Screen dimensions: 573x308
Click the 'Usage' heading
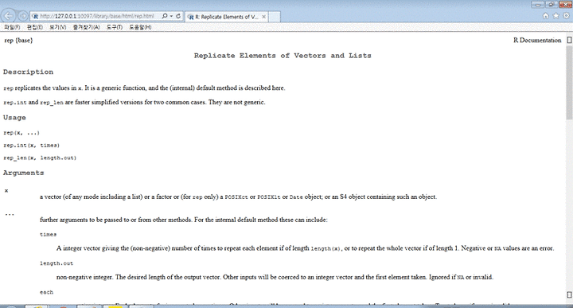point(14,118)
